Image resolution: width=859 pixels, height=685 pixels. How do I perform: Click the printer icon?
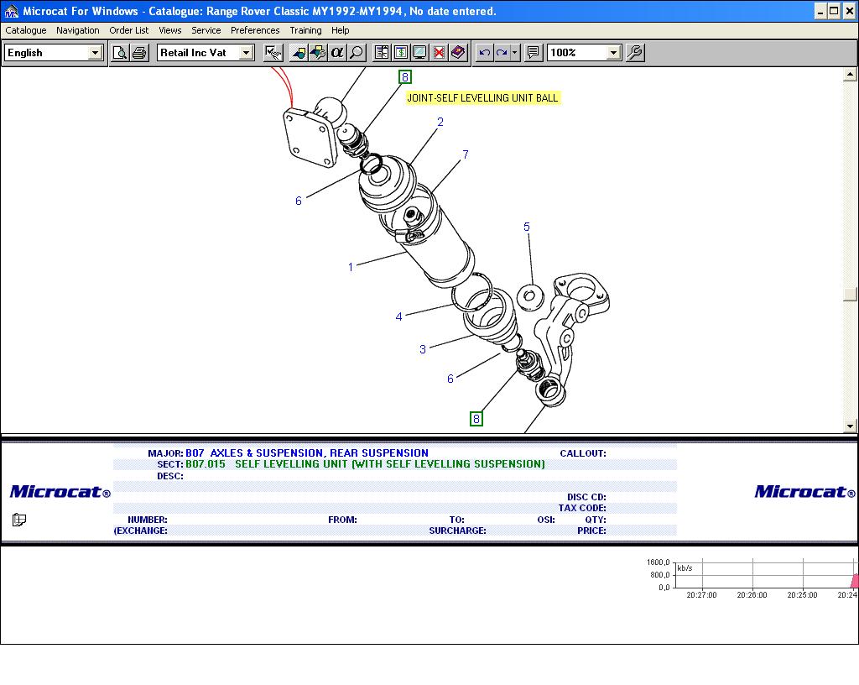(139, 53)
